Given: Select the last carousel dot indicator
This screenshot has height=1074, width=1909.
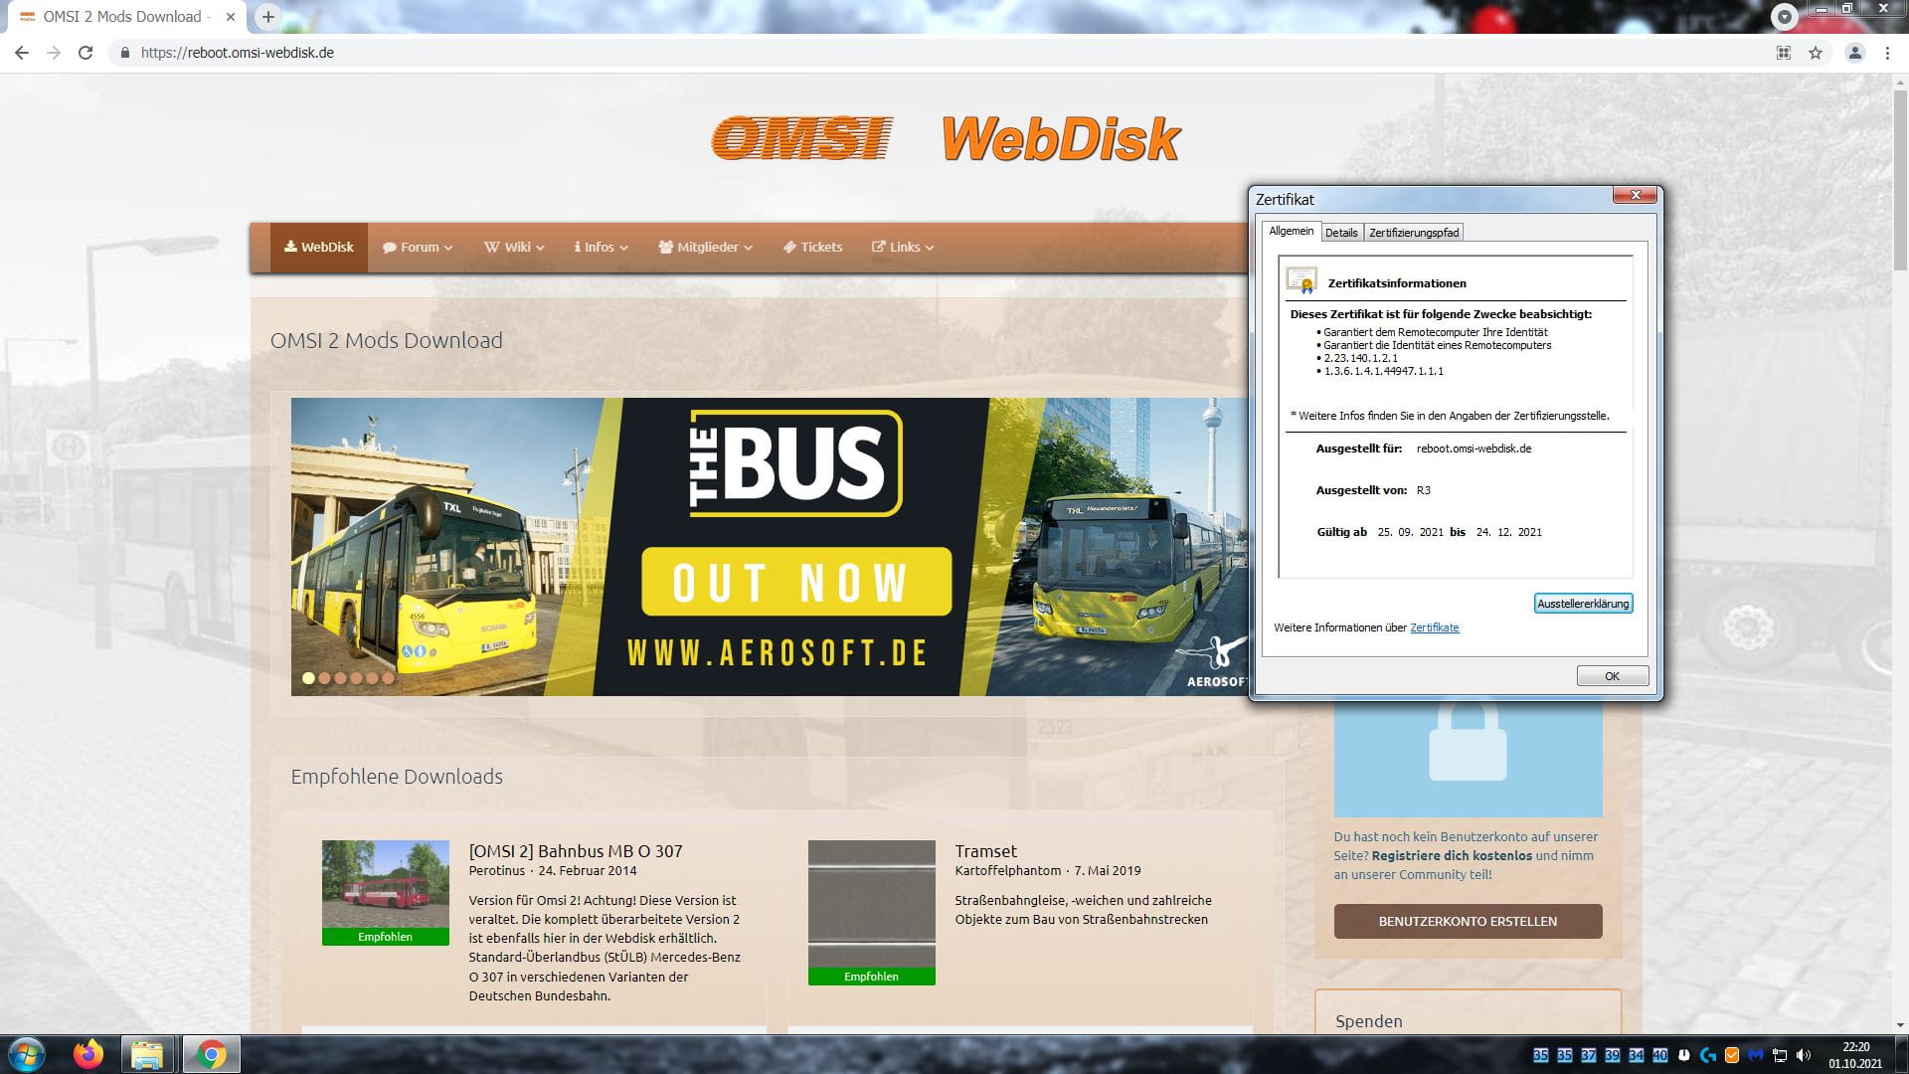Looking at the screenshot, I should (388, 678).
